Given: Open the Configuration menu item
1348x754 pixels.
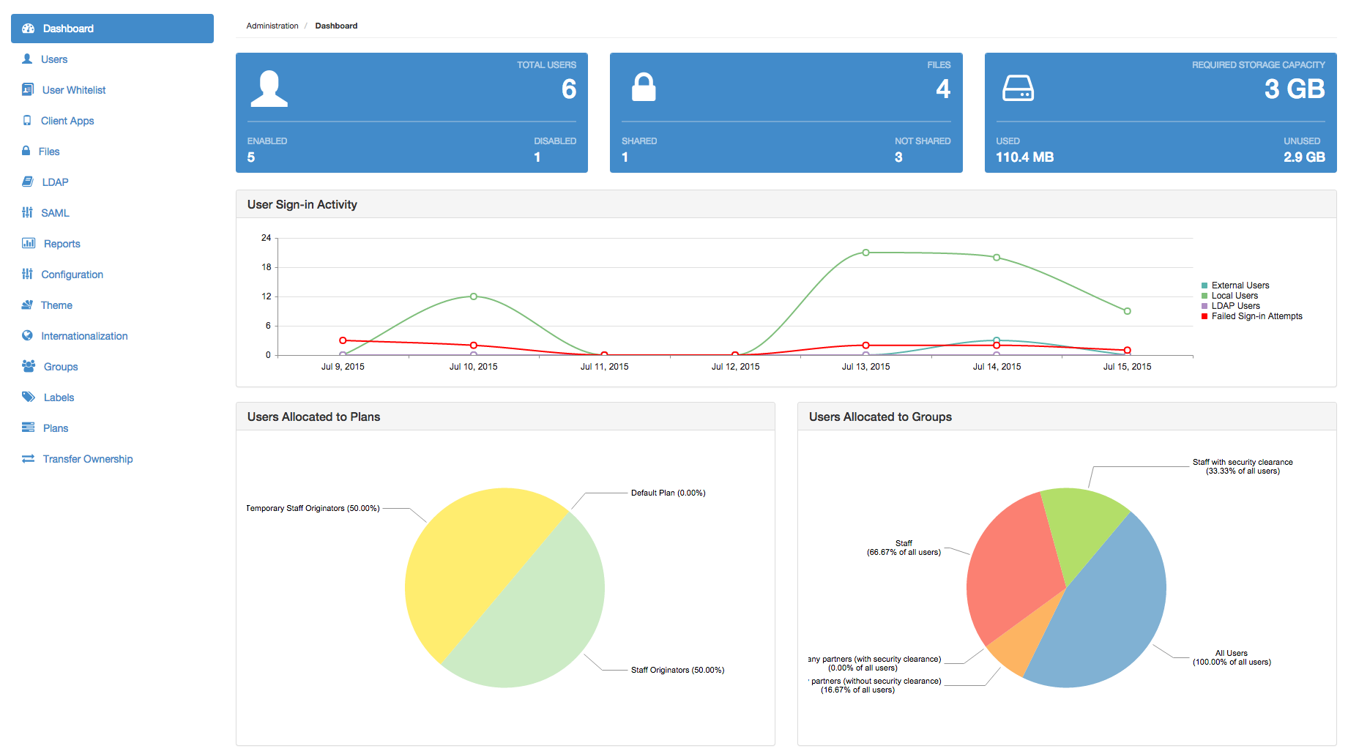Looking at the screenshot, I should (72, 275).
